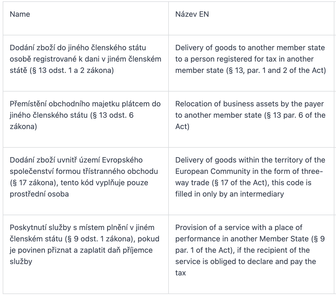Click text 'filled in only by an intermediary'
The width and height of the screenshot is (336, 297).
tap(230, 194)
